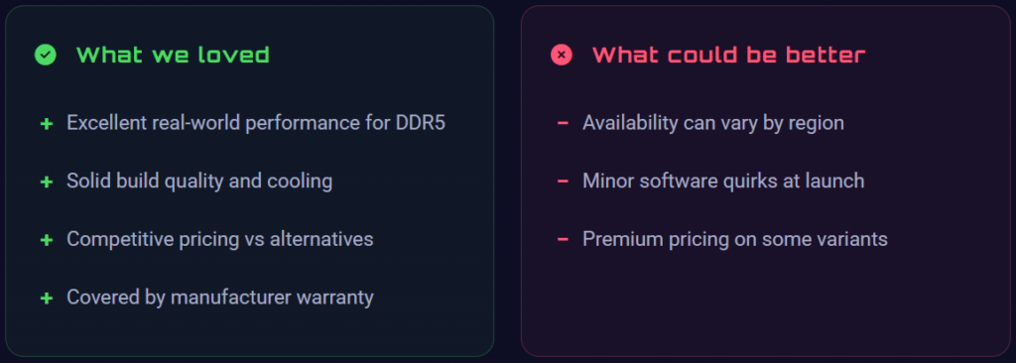Image resolution: width=1016 pixels, height=363 pixels.
Task: Select the 'What could be better' heading
Action: click(x=729, y=56)
